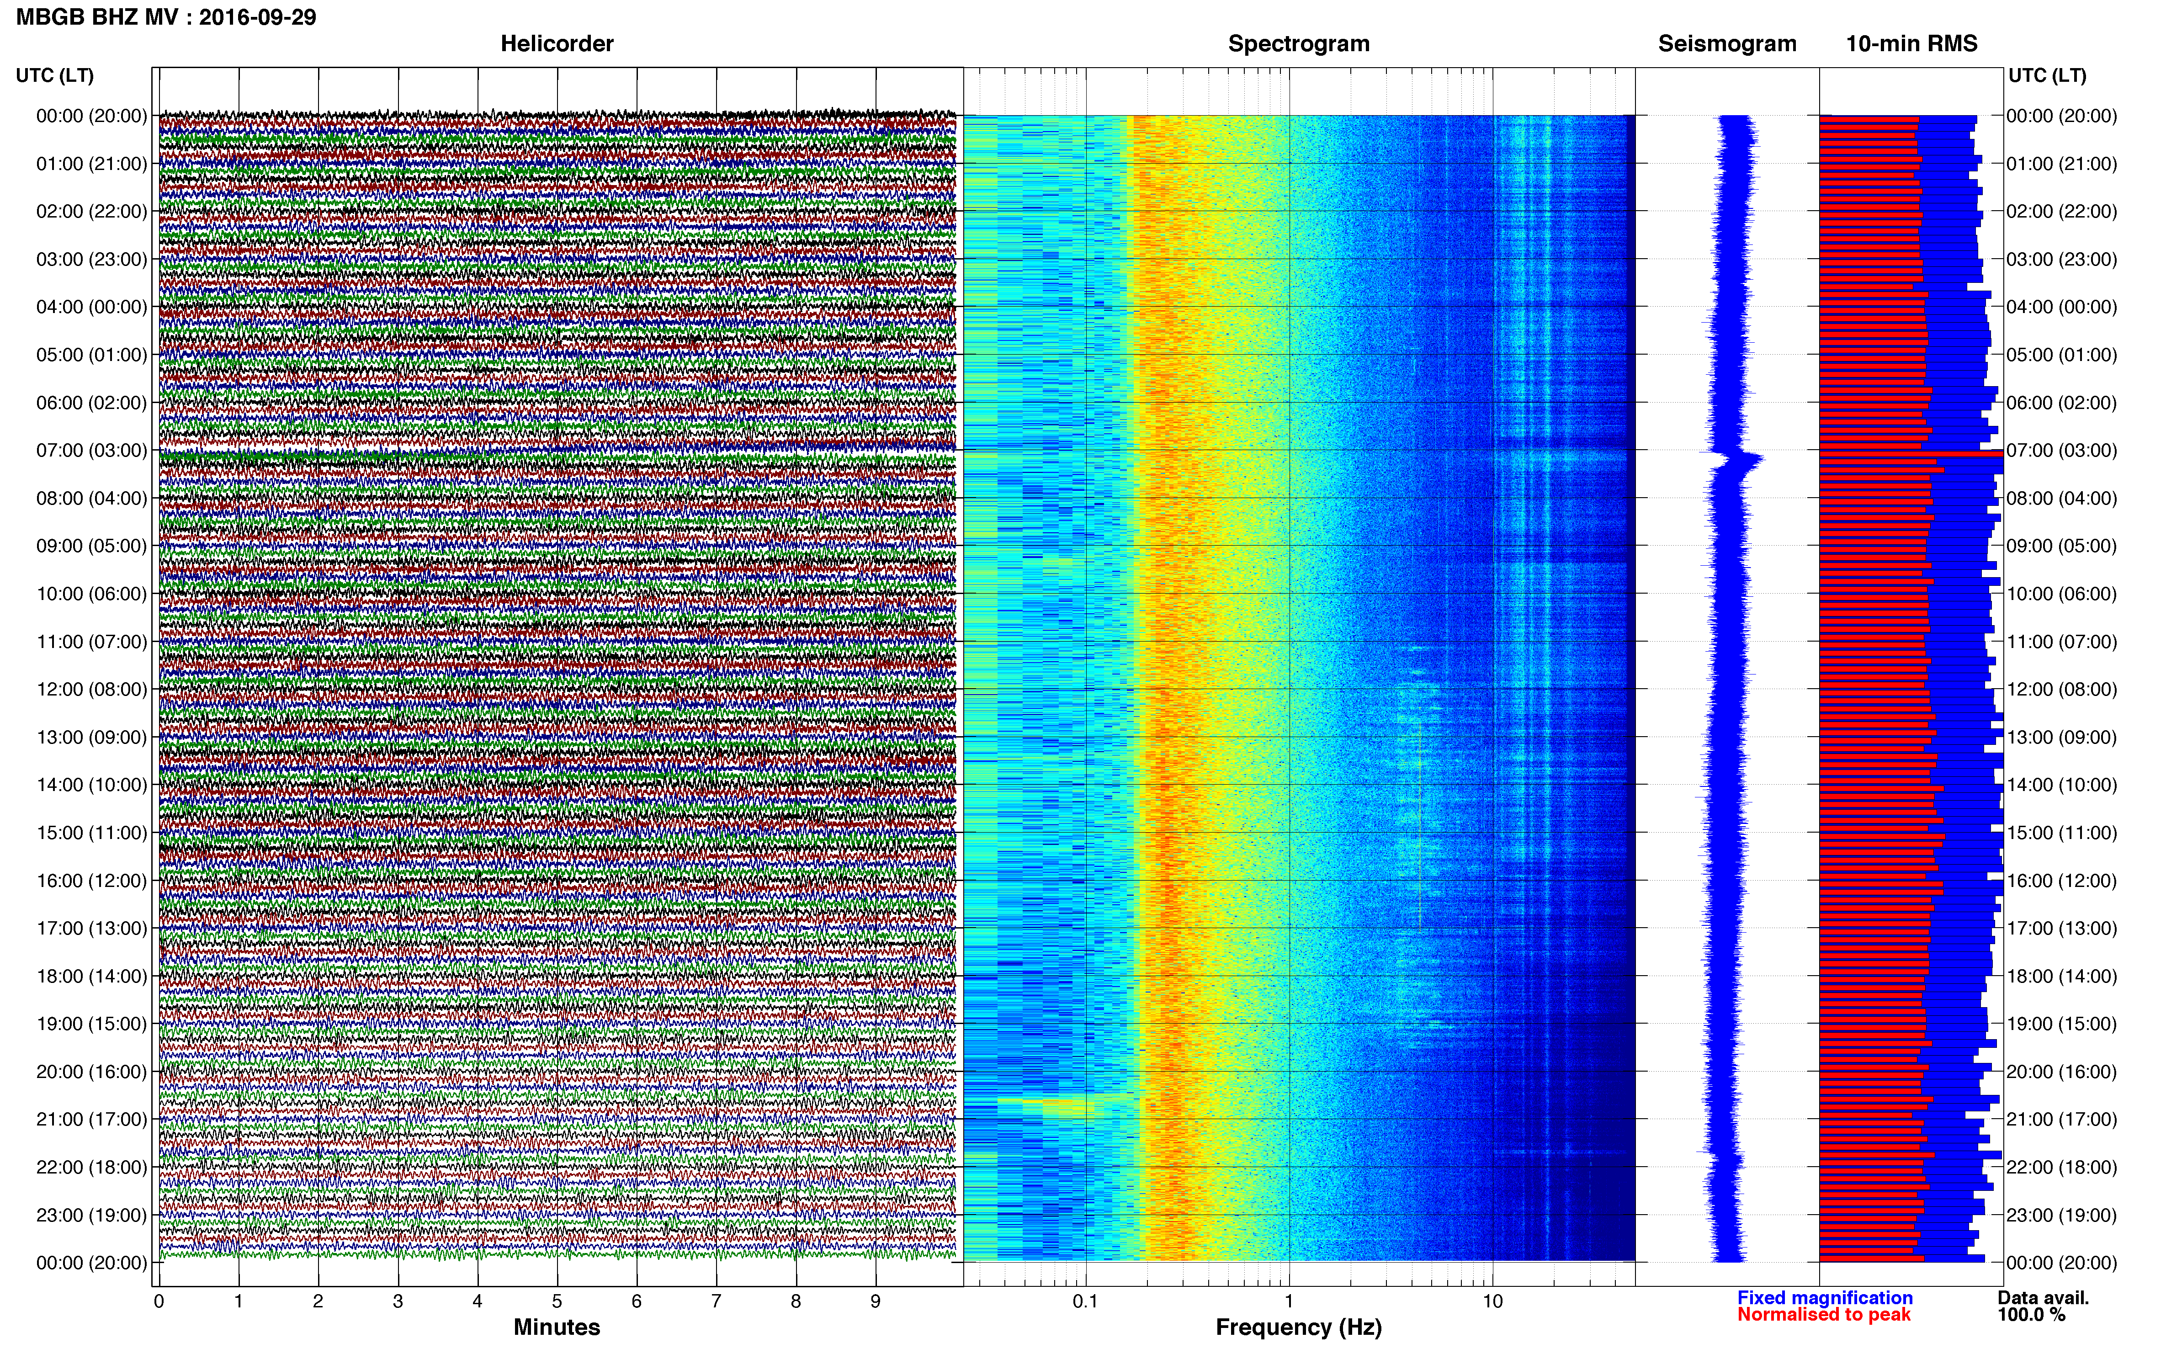
Task: Click 18:00 (14:00) on the Helicorder time axis
Action: [91, 976]
